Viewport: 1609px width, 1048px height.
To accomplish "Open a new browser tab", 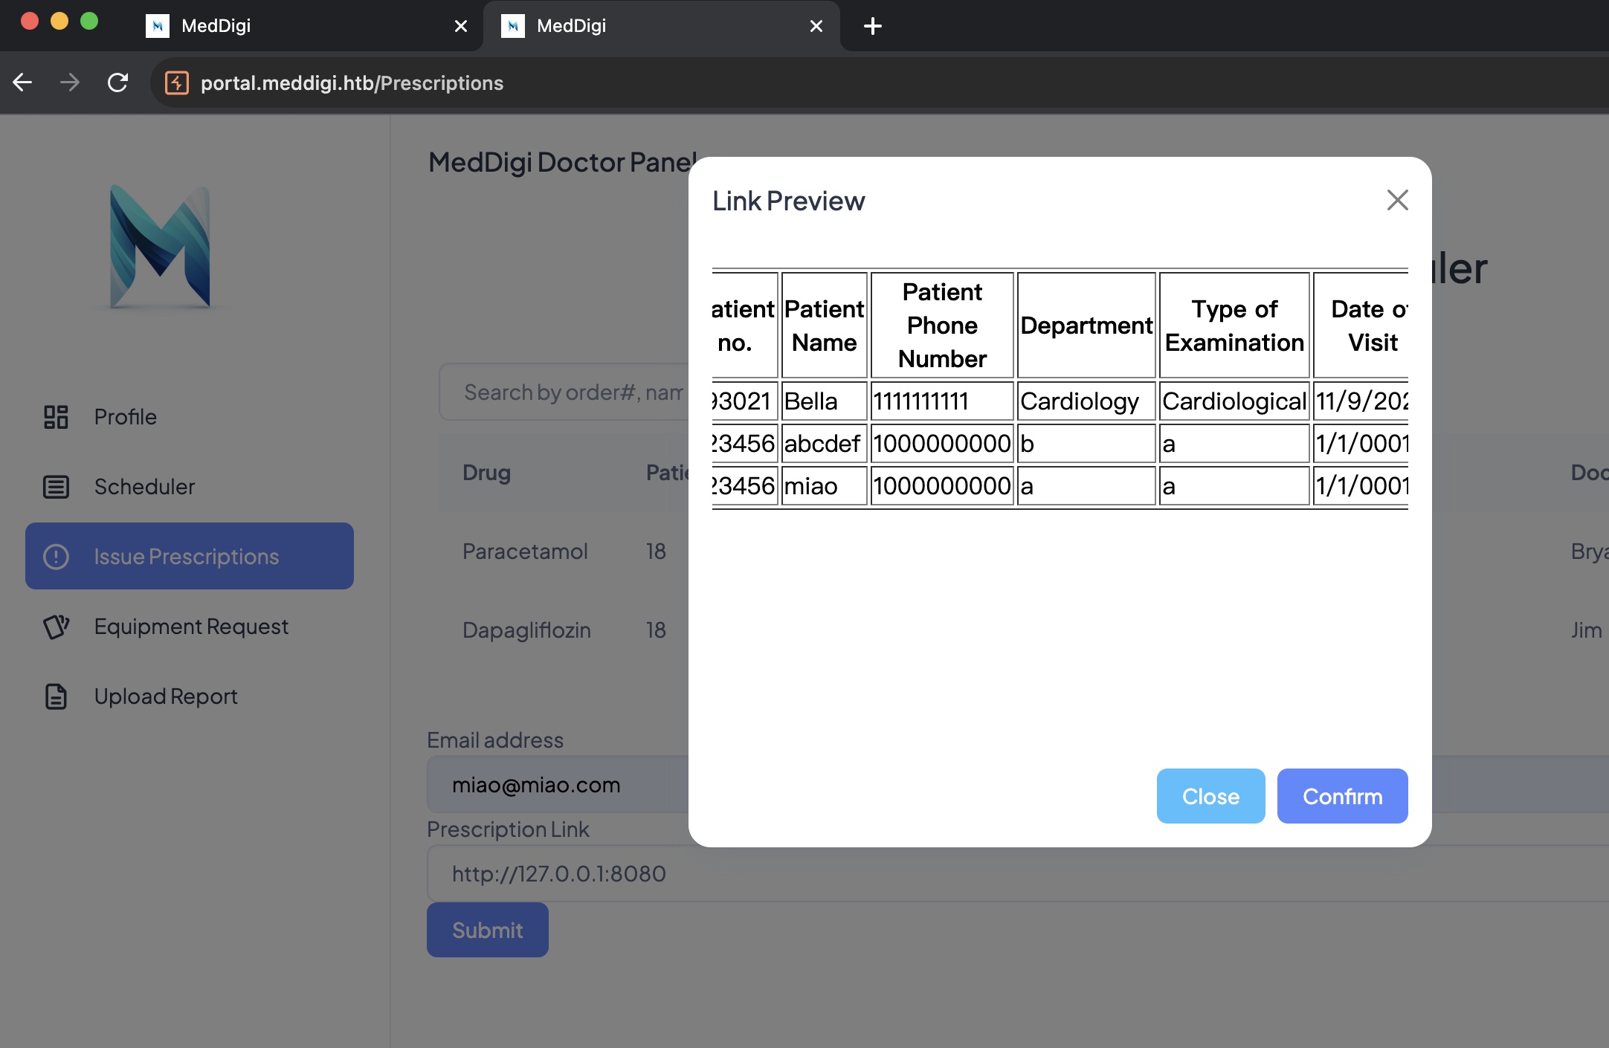I will (872, 26).
